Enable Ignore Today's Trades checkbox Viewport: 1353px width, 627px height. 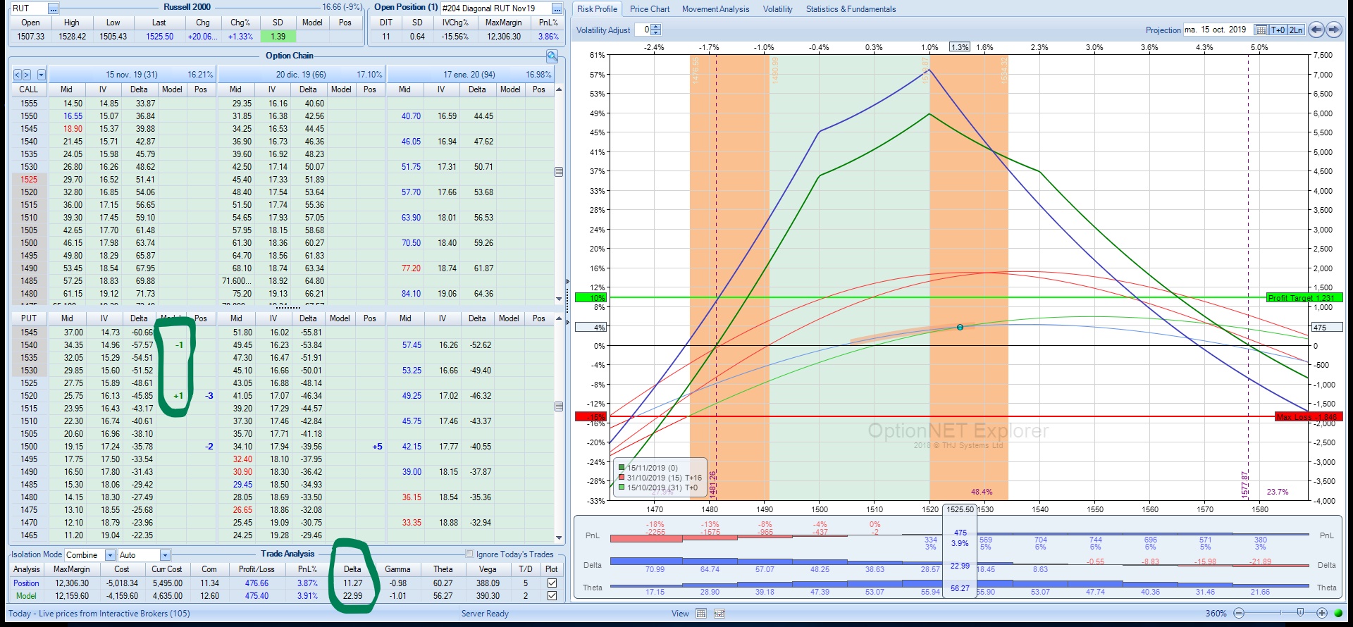click(x=470, y=554)
